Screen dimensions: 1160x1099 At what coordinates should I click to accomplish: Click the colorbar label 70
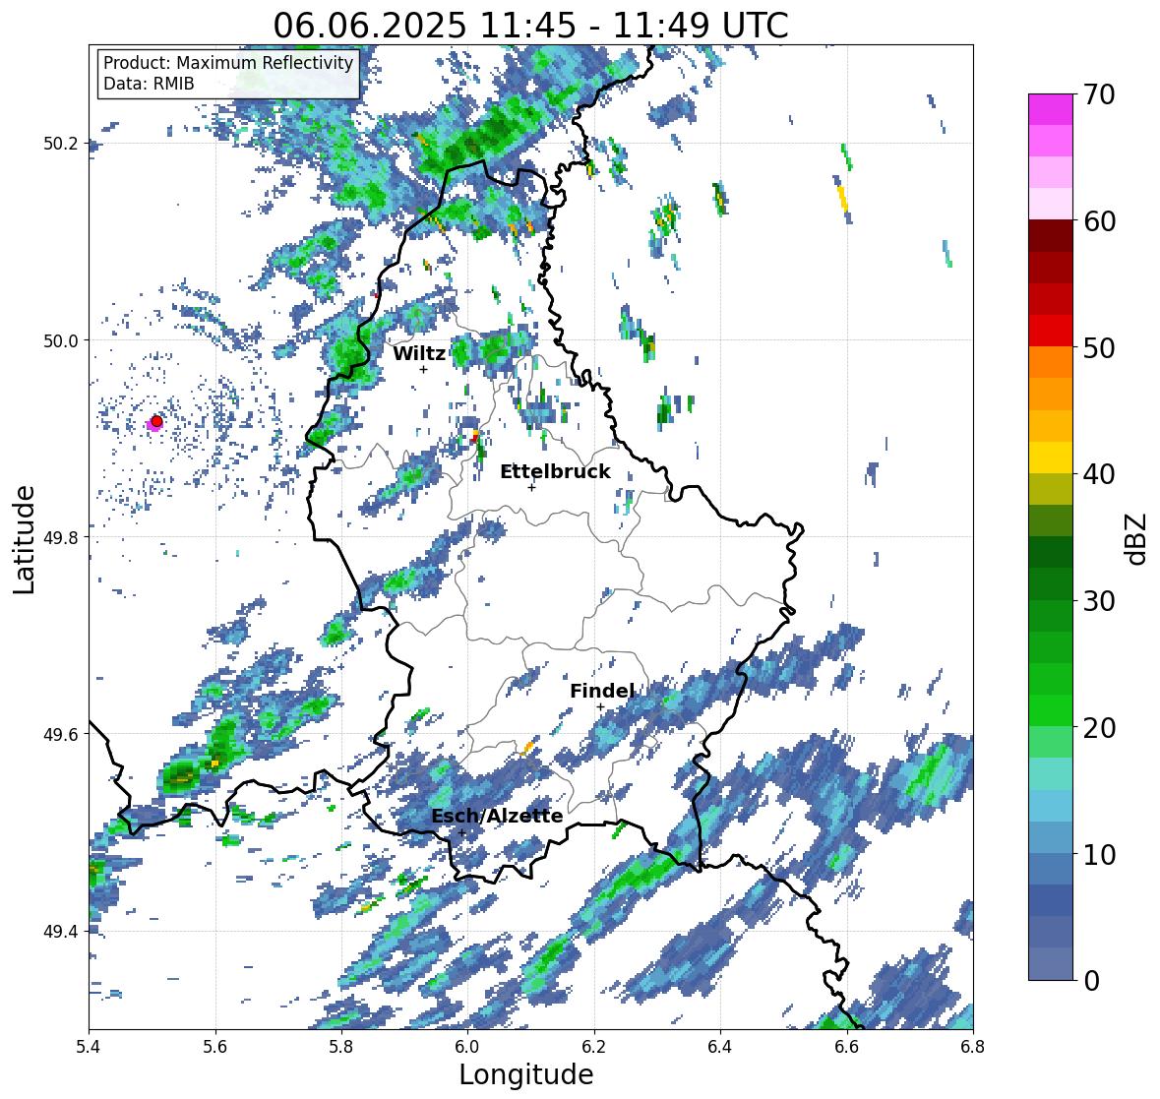coord(1099,94)
